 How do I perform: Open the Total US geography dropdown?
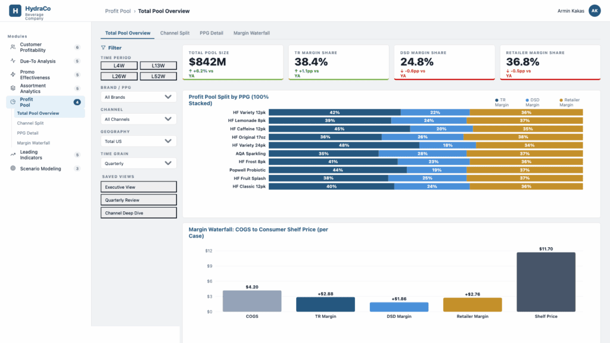click(138, 141)
